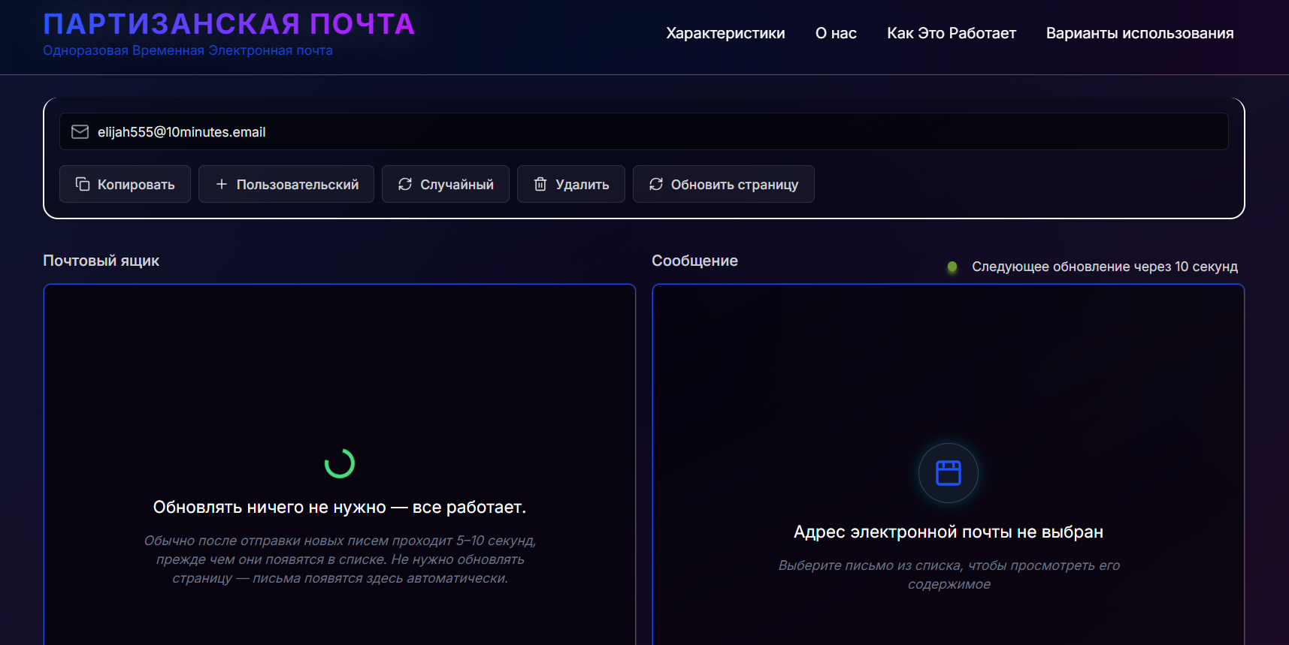Click the refresh arrows icon in Случайный
The width and height of the screenshot is (1289, 645).
pyautogui.click(x=405, y=184)
